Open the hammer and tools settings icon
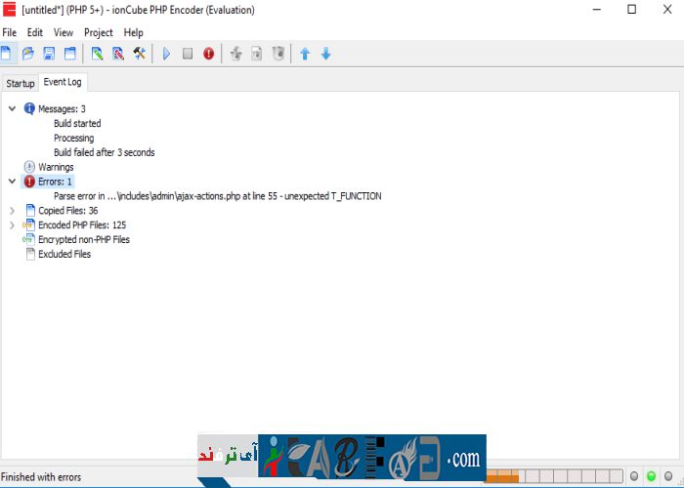Image resolution: width=684 pixels, height=488 pixels. [x=140, y=54]
